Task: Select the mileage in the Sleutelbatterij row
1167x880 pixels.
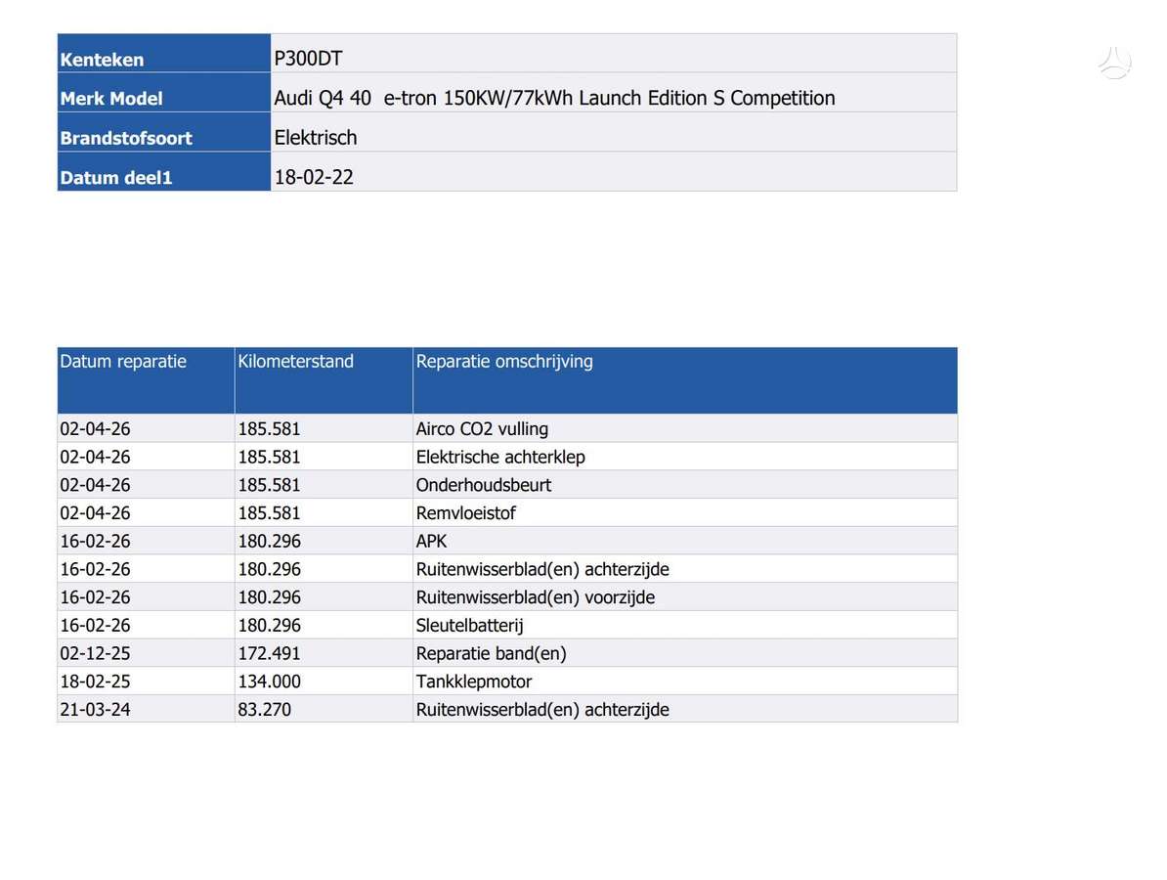Action: click(269, 626)
